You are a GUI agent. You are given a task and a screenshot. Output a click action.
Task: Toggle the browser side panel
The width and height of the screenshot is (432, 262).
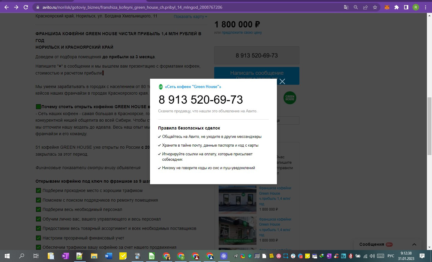406,7
